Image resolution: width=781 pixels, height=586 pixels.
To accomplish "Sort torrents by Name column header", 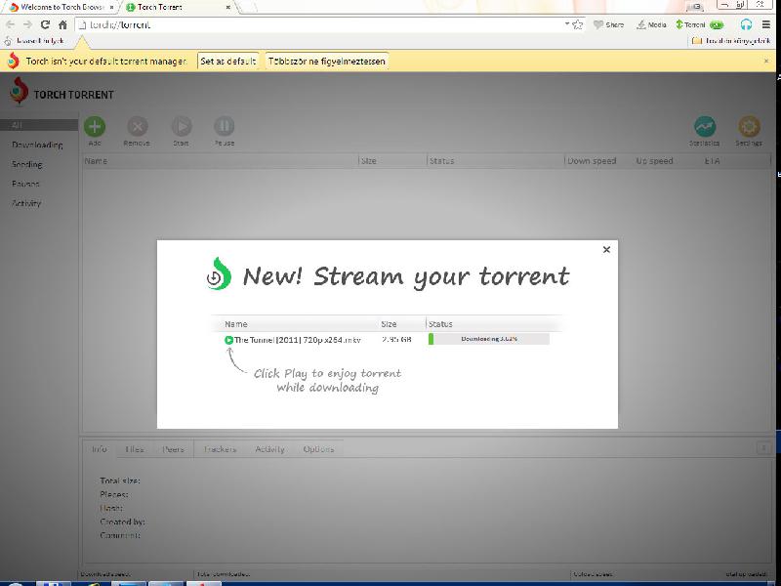I will tap(221, 161).
